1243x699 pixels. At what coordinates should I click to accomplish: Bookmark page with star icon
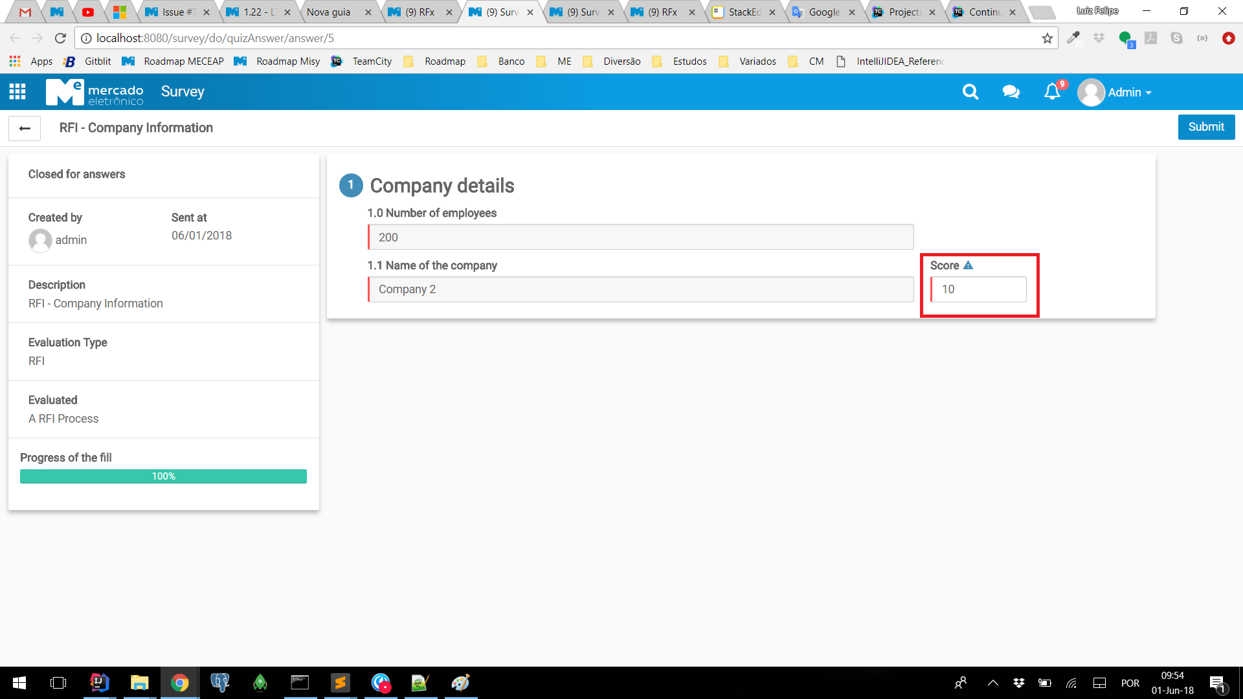(1047, 38)
